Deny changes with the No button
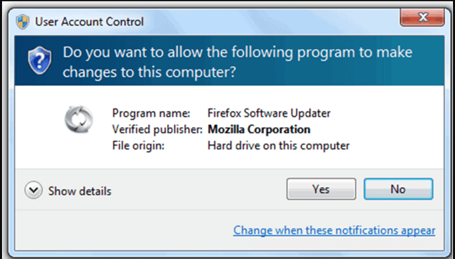 click(x=398, y=189)
